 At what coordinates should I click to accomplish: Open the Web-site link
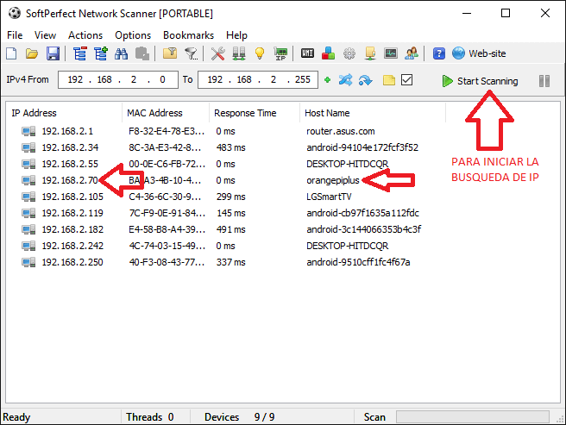click(x=487, y=54)
